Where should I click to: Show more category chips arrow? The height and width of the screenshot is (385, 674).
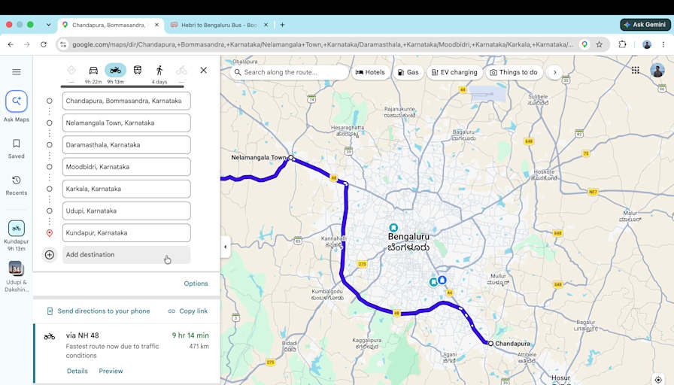coord(555,72)
